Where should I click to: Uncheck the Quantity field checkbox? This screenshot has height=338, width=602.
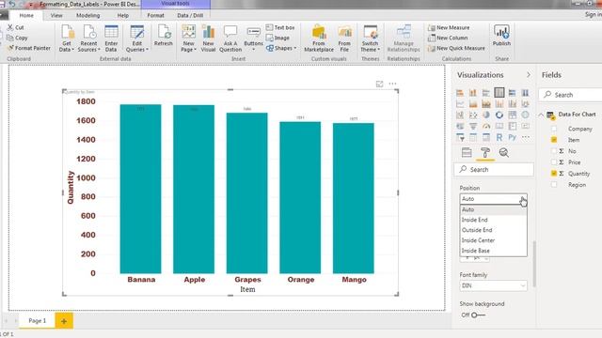[554, 173]
